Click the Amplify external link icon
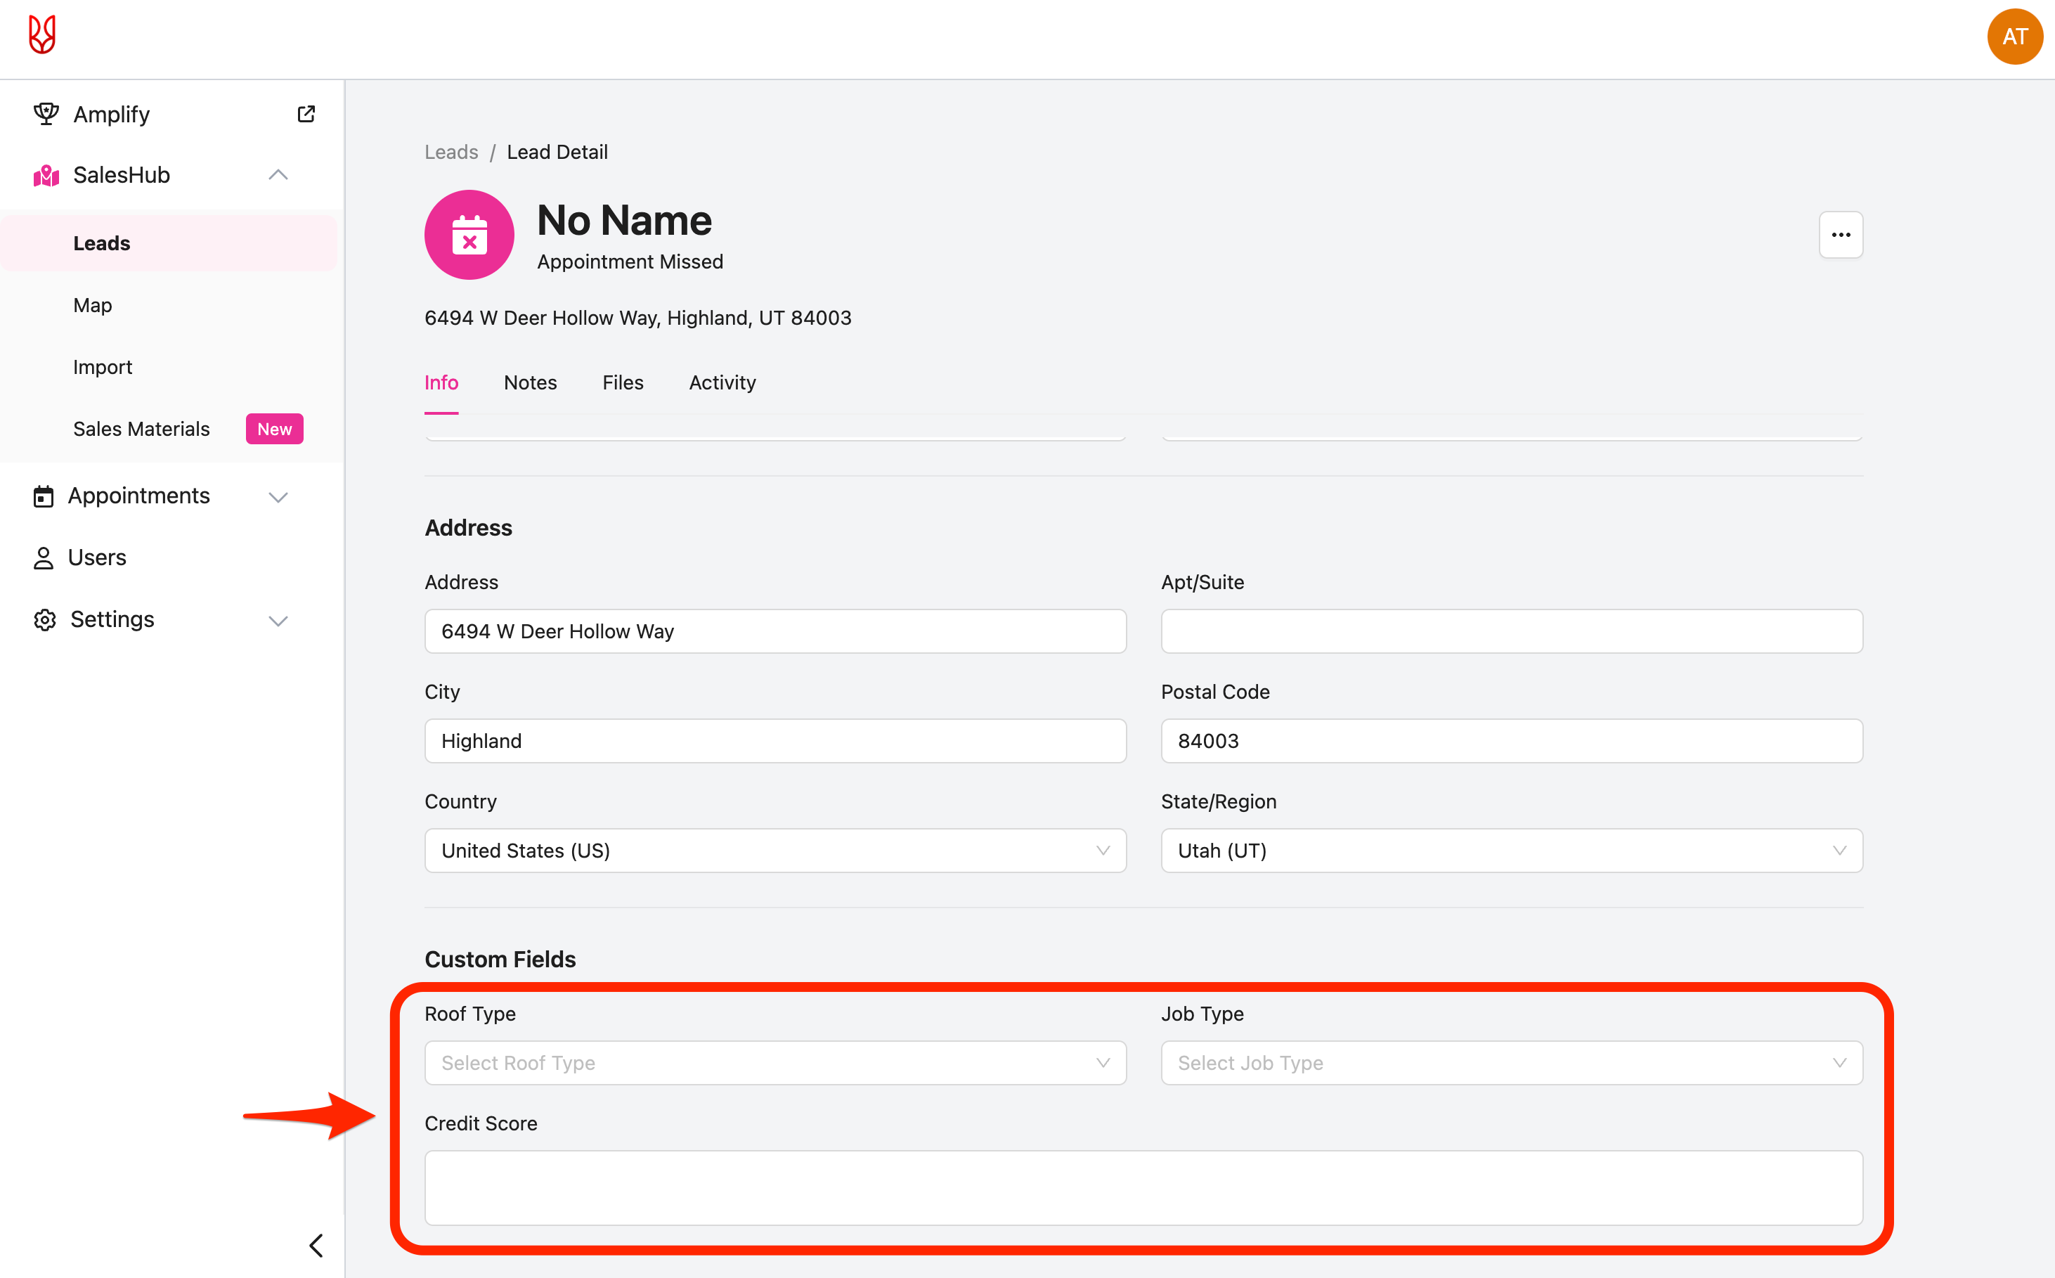The width and height of the screenshot is (2055, 1278). (x=306, y=114)
